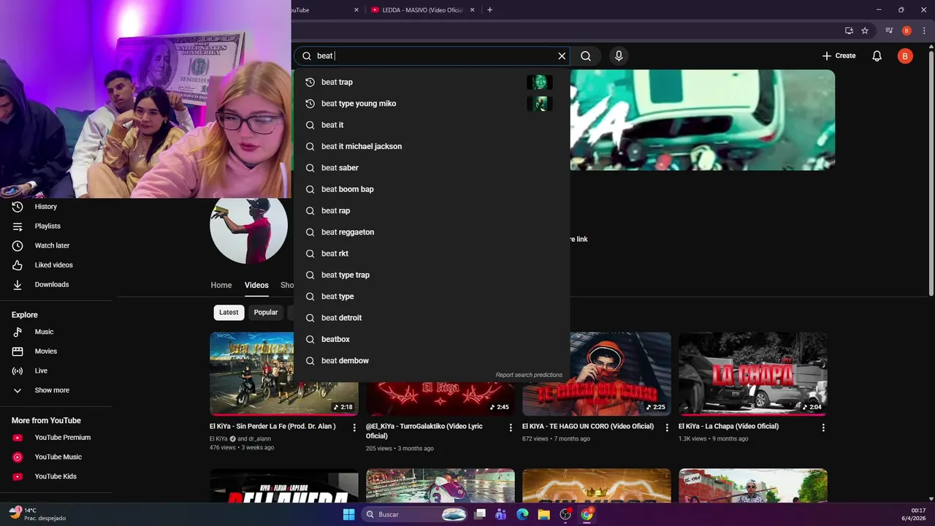Select the "beat reggaeton" suggestion

pos(431,232)
